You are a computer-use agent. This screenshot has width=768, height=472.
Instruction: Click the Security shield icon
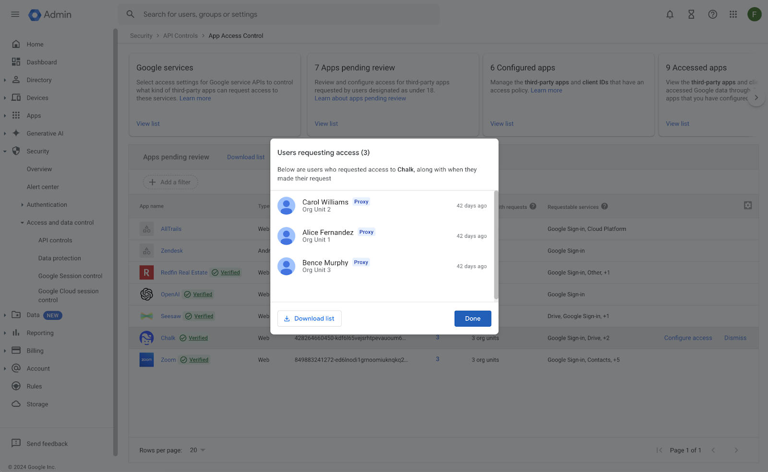point(16,151)
